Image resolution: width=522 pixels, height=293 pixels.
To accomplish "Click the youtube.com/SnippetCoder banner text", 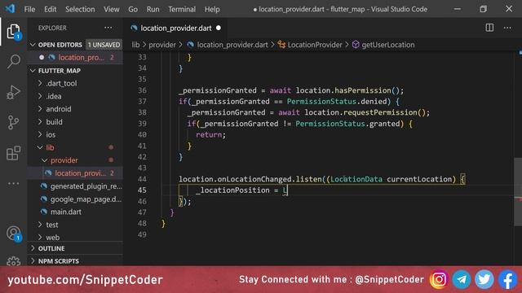I will (x=85, y=280).
